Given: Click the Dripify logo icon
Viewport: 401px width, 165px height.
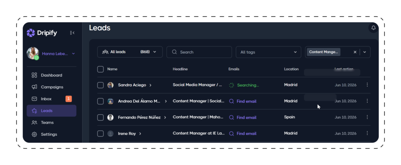Looking at the screenshot, I should tap(31, 33).
